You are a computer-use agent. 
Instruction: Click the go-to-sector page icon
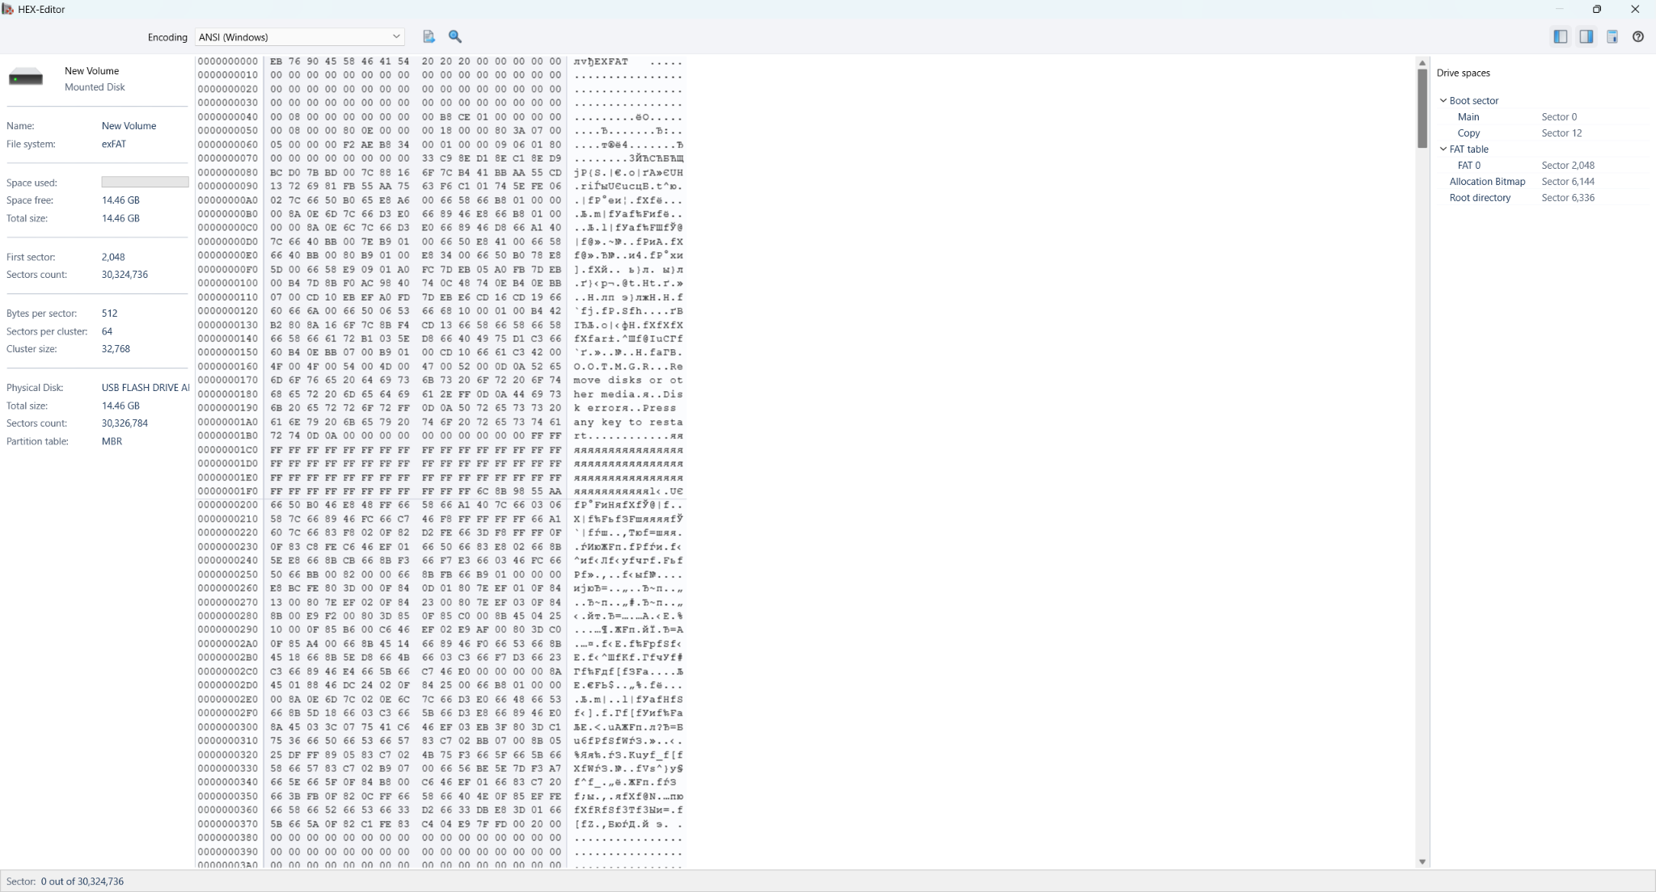[x=429, y=36]
